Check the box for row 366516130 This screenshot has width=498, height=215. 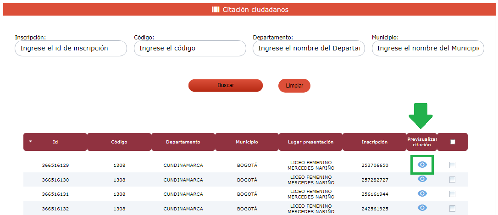tap(453, 180)
